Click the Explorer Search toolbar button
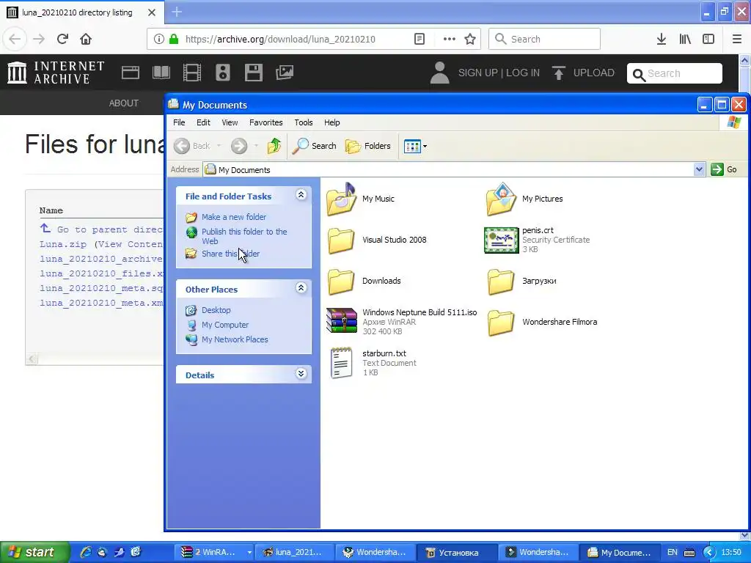The height and width of the screenshot is (563, 751). [x=315, y=146]
